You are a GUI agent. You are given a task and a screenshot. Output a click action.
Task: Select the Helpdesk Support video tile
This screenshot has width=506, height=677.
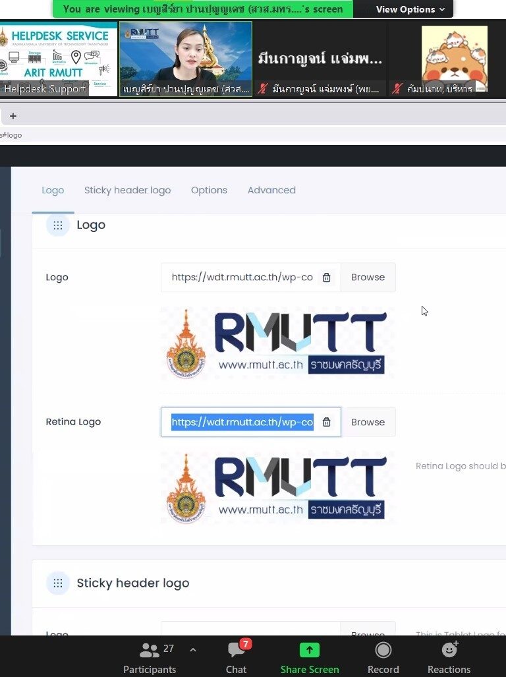pyautogui.click(x=58, y=59)
